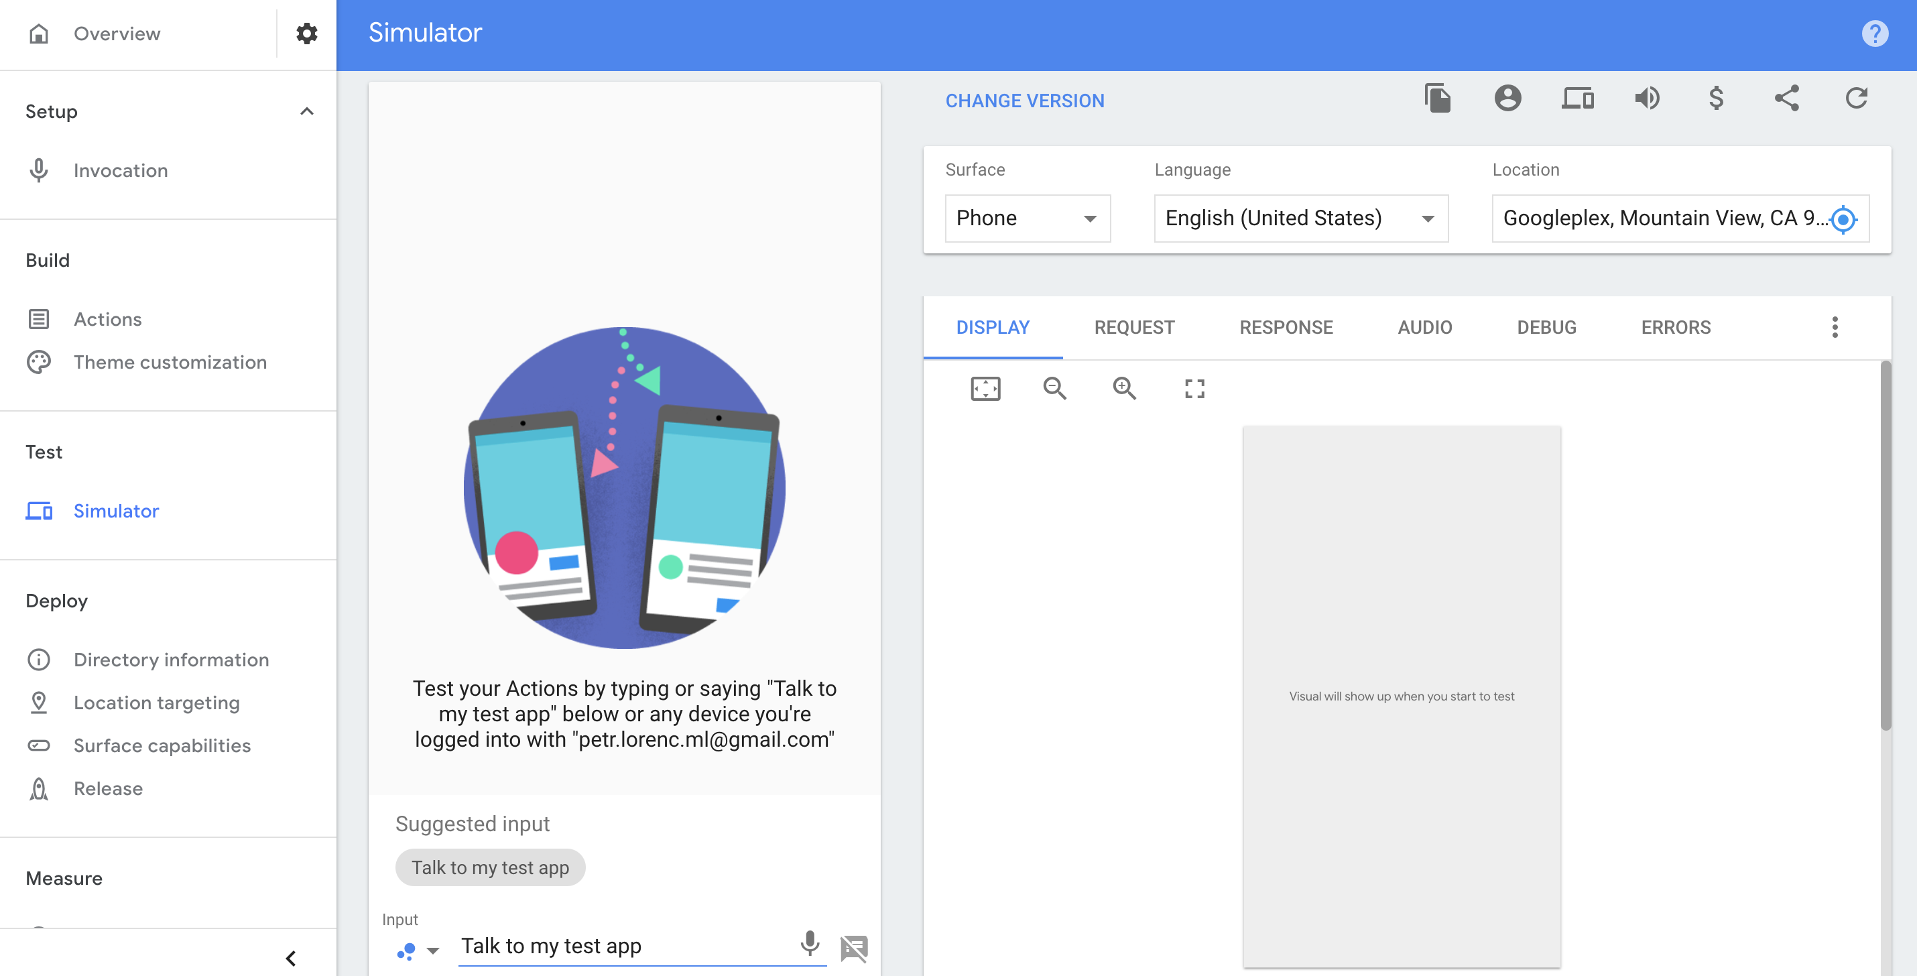
Task: Open the Language English (United States) dropdown
Action: click(1301, 218)
